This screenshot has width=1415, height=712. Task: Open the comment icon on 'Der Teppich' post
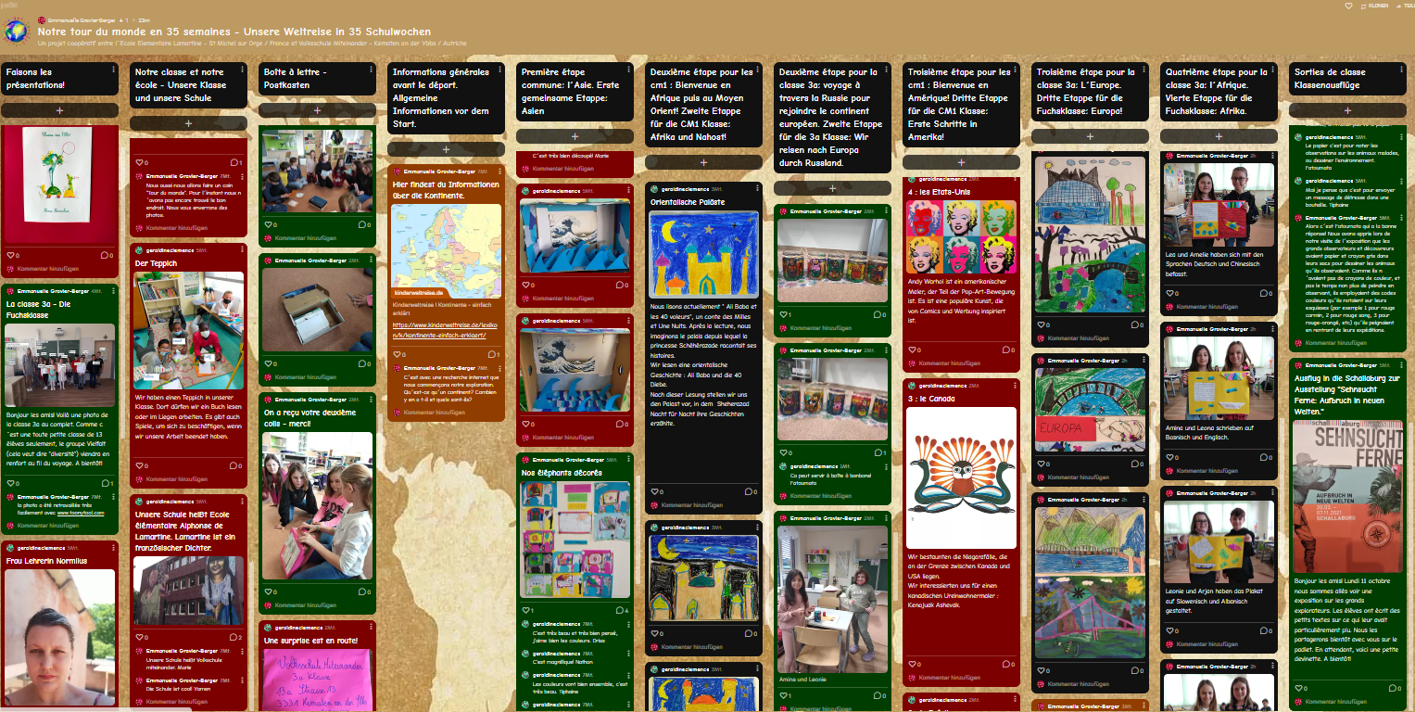click(x=233, y=465)
